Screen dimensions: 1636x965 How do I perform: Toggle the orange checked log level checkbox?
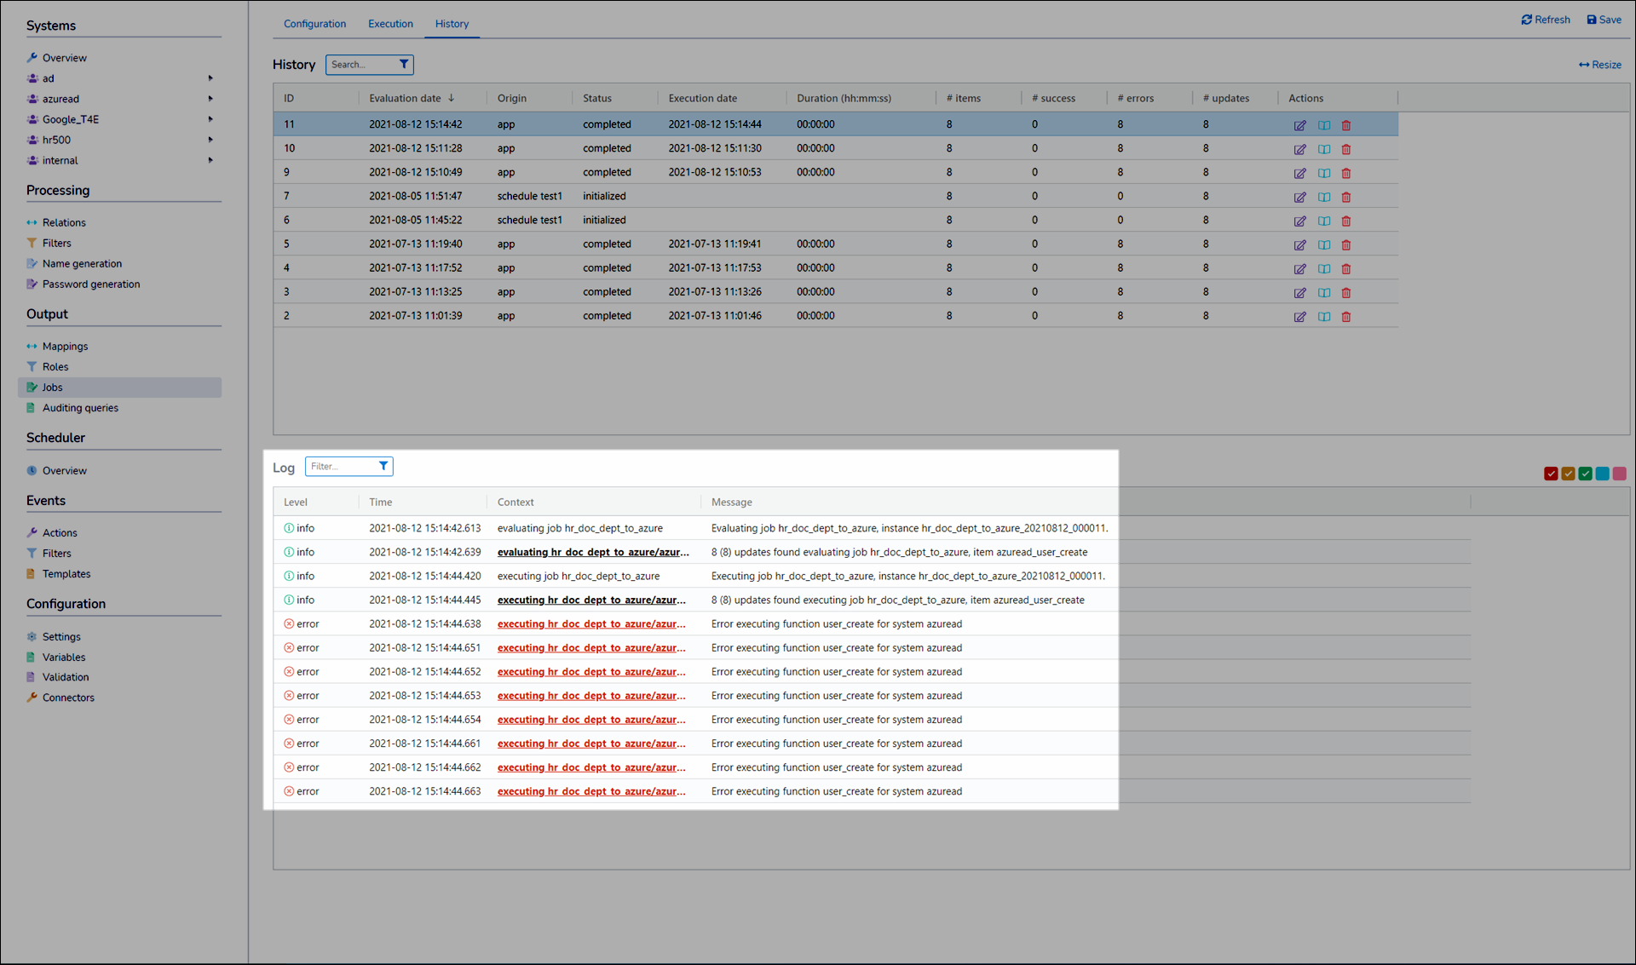pyautogui.click(x=1568, y=474)
